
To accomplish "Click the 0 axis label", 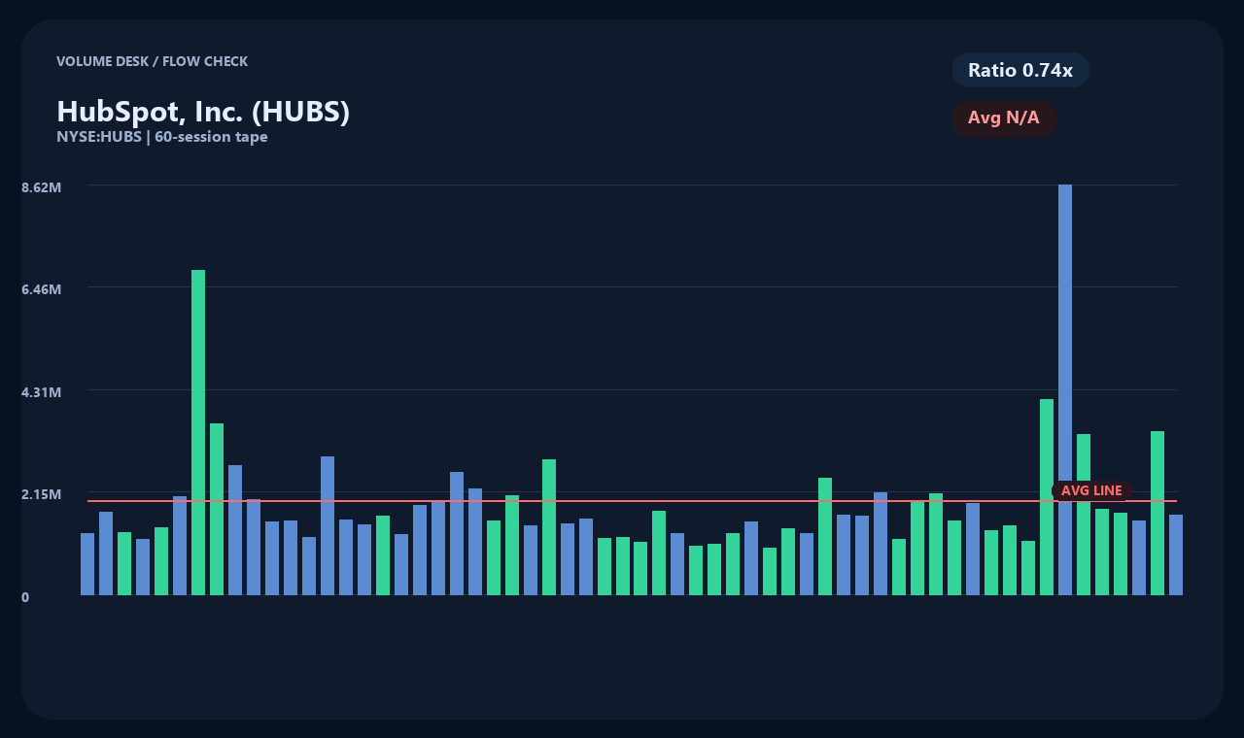I will click(25, 597).
